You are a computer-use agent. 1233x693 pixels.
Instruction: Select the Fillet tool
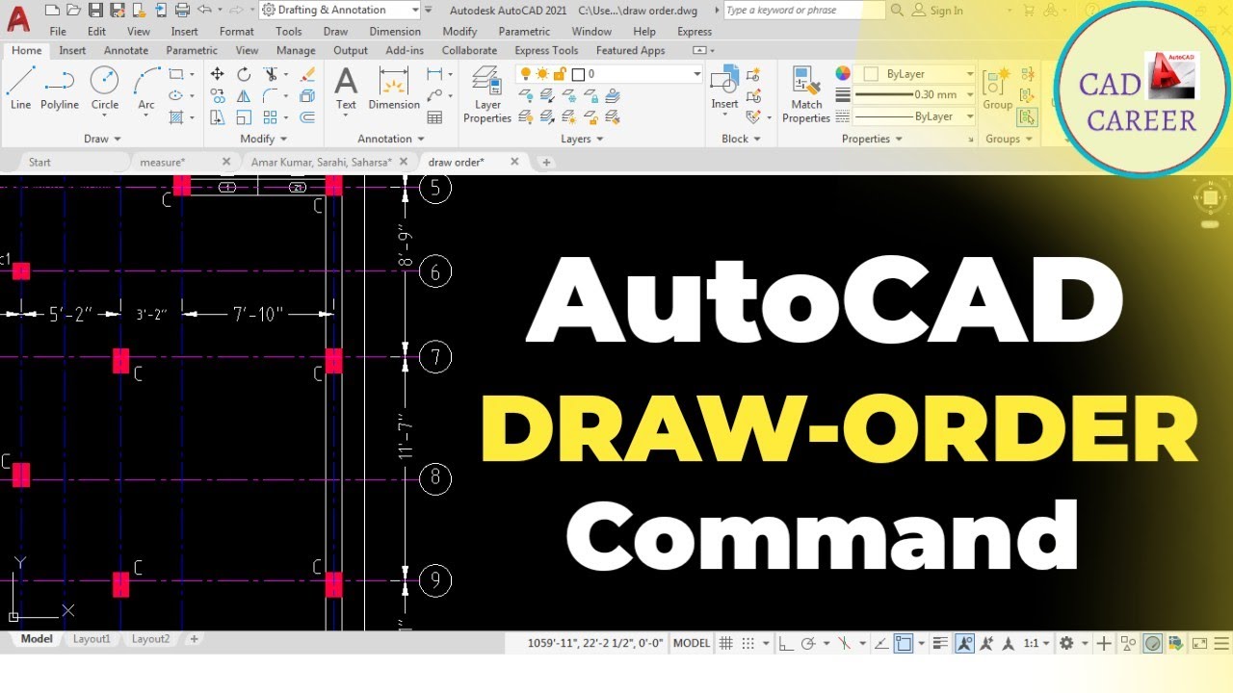[x=271, y=95]
